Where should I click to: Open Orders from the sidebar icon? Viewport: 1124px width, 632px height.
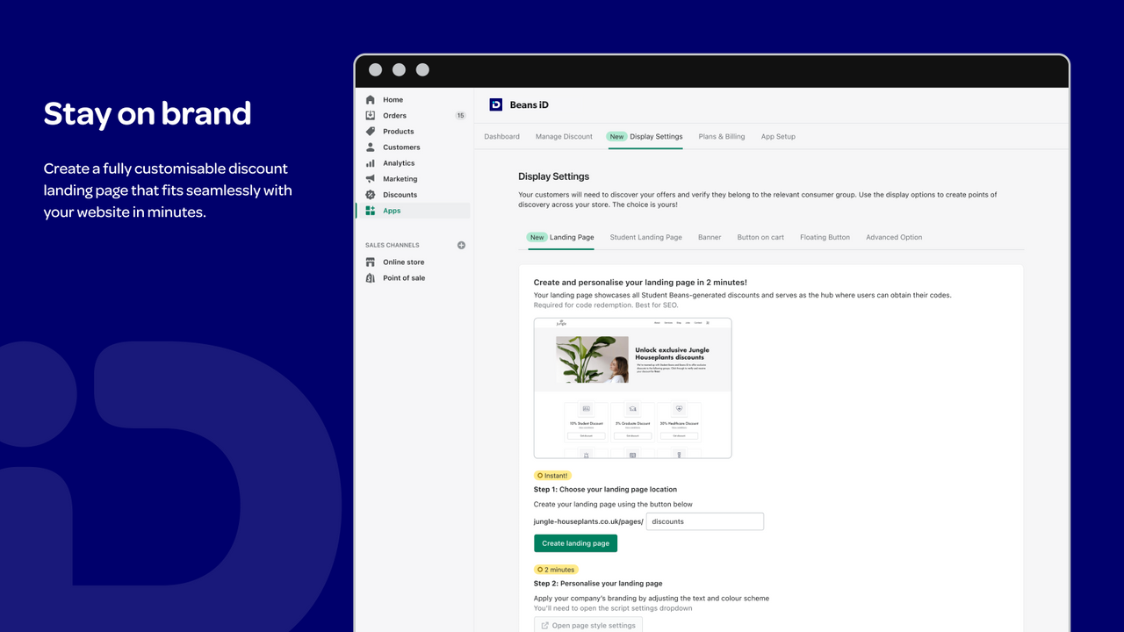click(371, 115)
